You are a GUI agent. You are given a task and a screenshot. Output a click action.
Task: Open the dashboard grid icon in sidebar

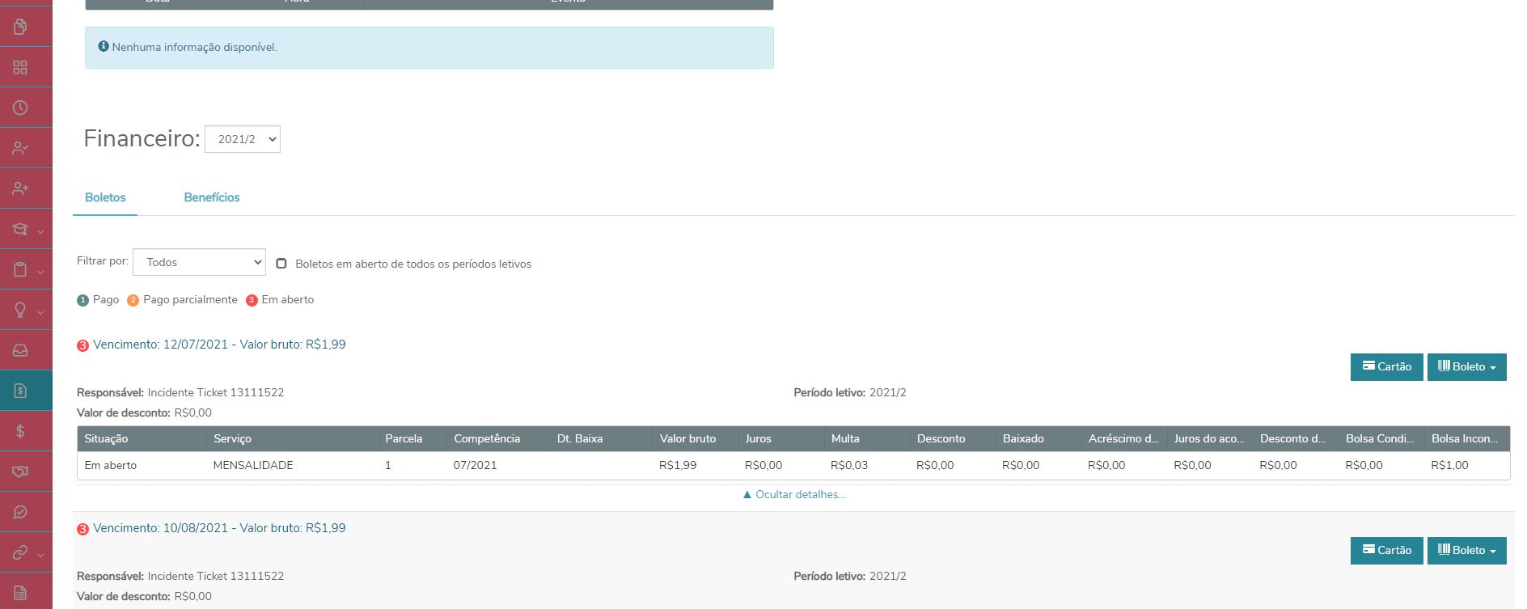point(21,67)
